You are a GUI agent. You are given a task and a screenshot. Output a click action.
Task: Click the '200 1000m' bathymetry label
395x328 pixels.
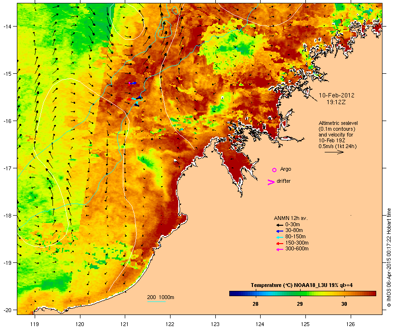coord(160,298)
